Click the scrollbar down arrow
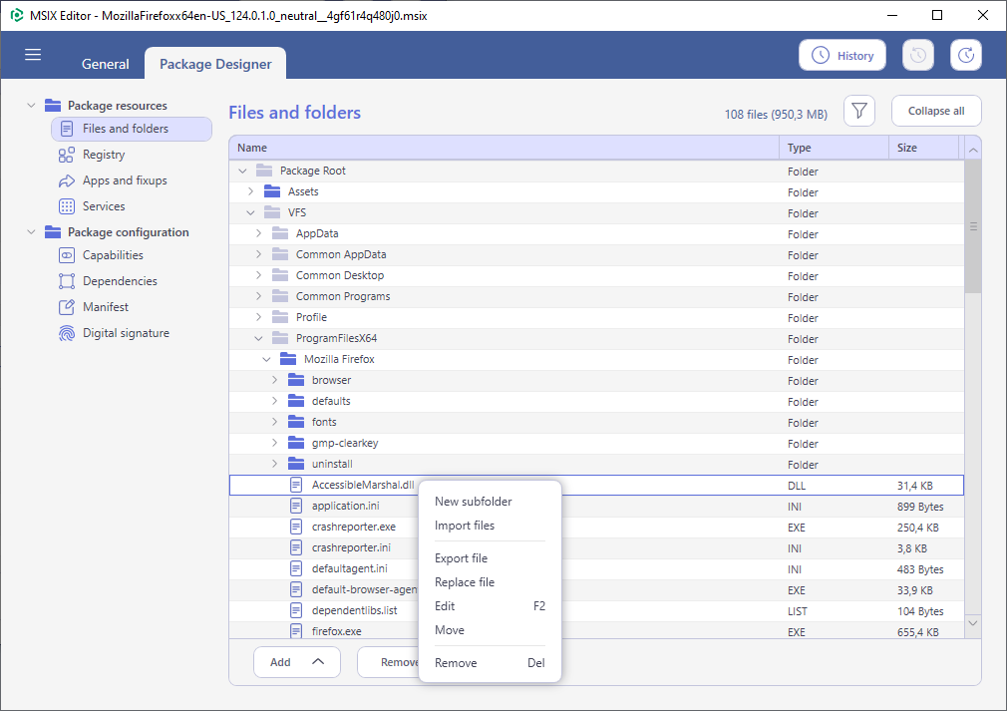 pyautogui.click(x=973, y=623)
